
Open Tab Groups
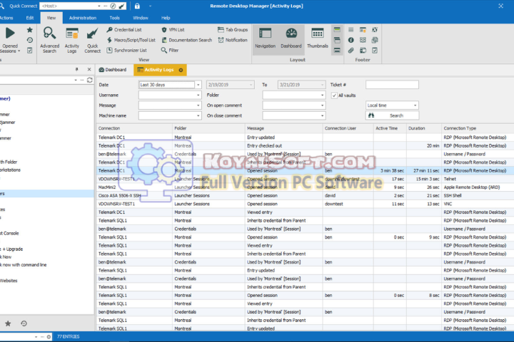click(x=233, y=30)
